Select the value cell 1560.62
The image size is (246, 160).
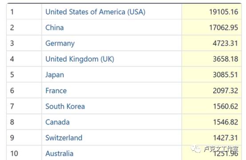[x=212, y=106]
